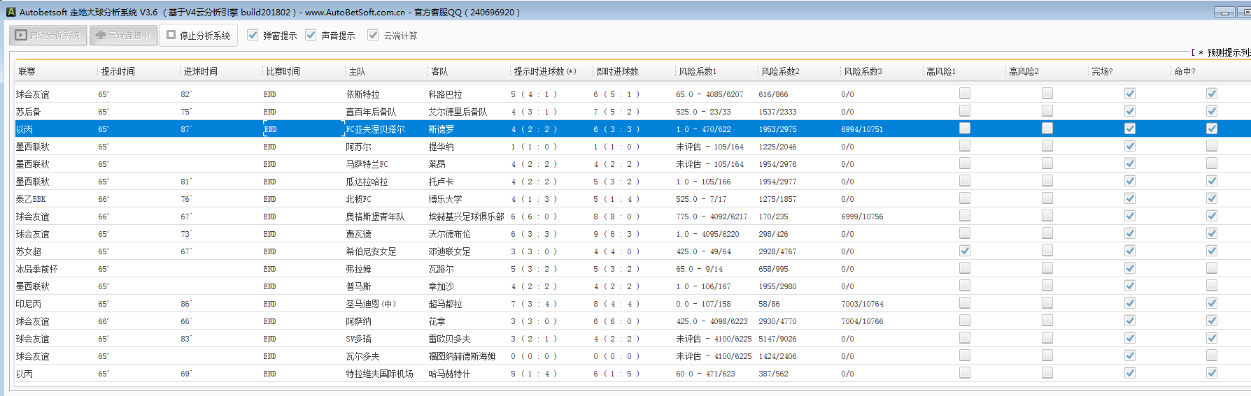
Task: Check the 命中? box in the 阿苏尔 row
Action: pyautogui.click(x=1212, y=146)
